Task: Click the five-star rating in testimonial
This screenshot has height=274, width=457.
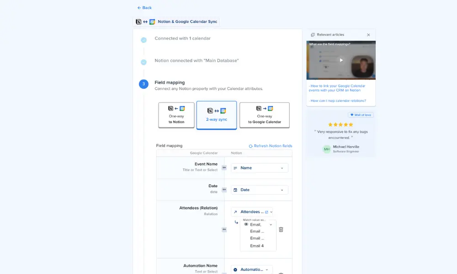Action: [x=340, y=125]
